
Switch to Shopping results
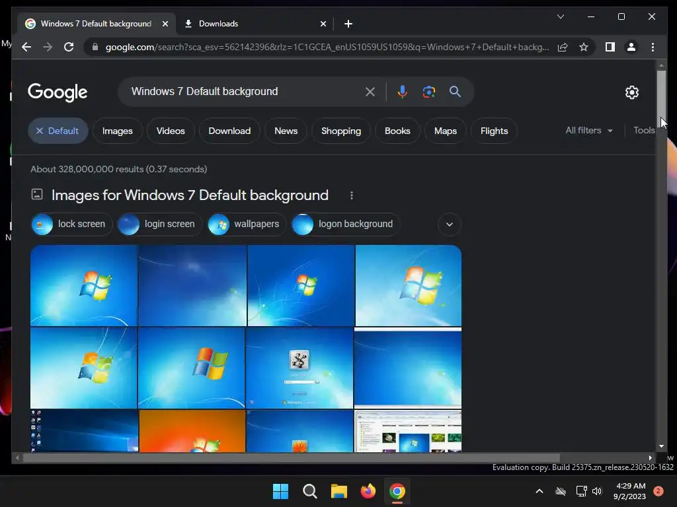pos(341,131)
